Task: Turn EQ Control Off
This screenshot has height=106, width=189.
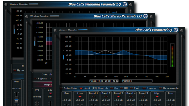Action: pos(121,88)
